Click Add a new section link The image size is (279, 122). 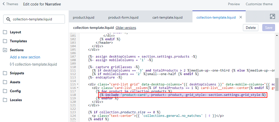coord(25,57)
